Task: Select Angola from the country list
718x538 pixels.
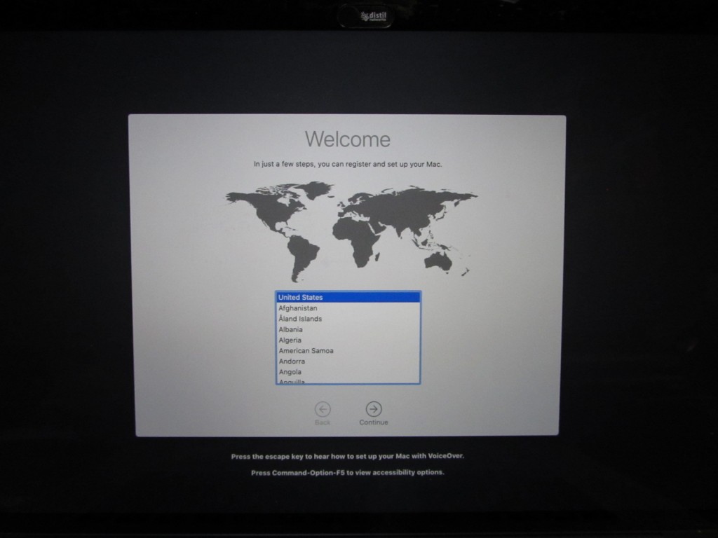Action: 348,371
